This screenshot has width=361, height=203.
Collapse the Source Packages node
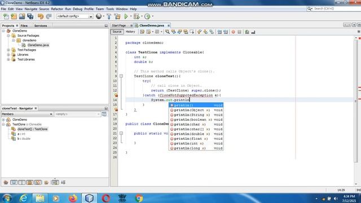click(8, 36)
